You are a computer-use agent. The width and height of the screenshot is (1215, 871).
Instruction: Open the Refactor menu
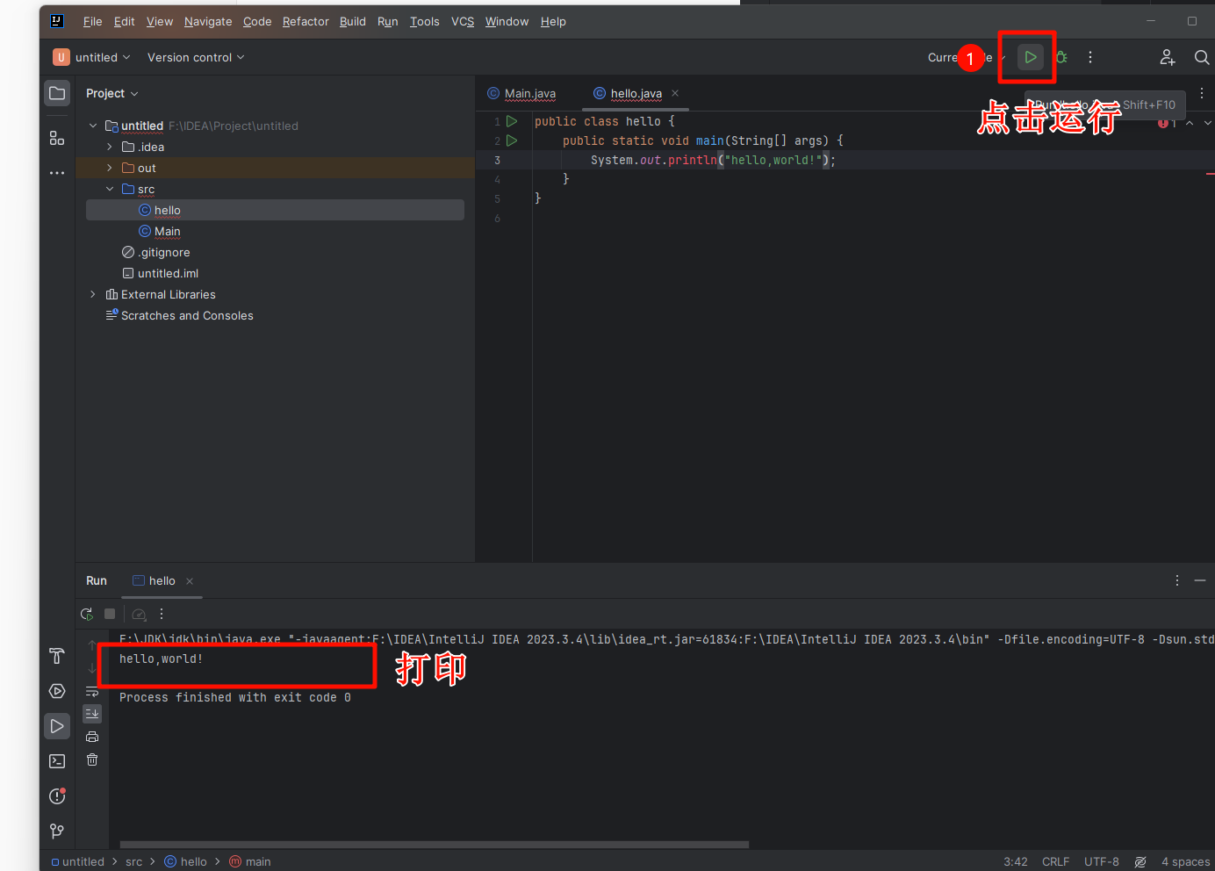(306, 21)
